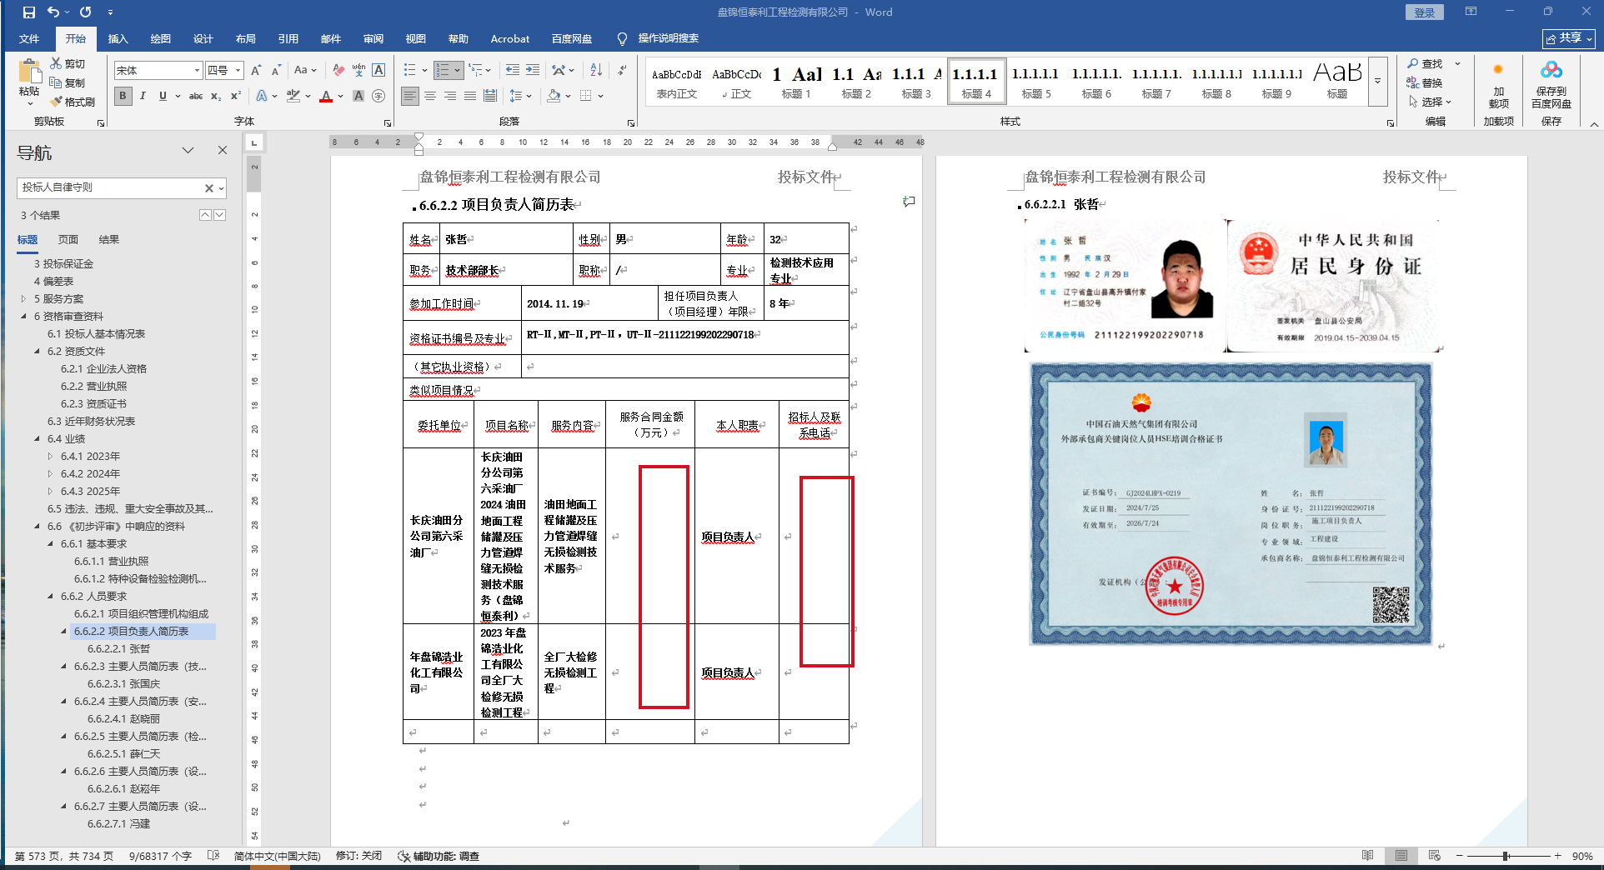
Task: Open the phonetic guide (wén) tool
Action: coord(358,71)
